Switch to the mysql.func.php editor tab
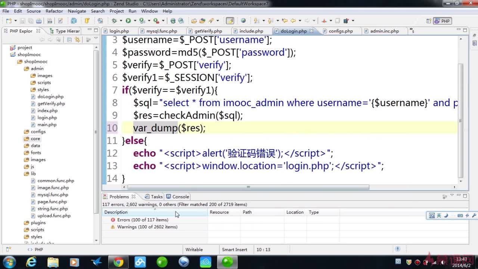This screenshot has width=478, height=269. pos(161,31)
